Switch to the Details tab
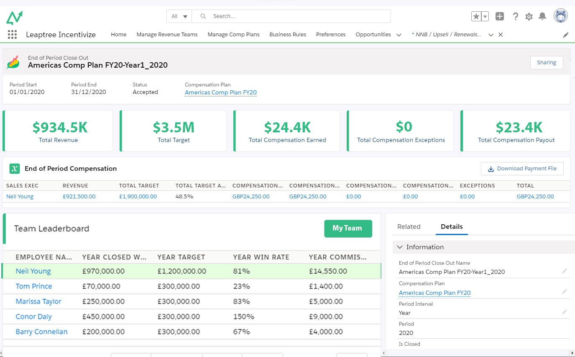Screen dimensions: 575x357 452,227
